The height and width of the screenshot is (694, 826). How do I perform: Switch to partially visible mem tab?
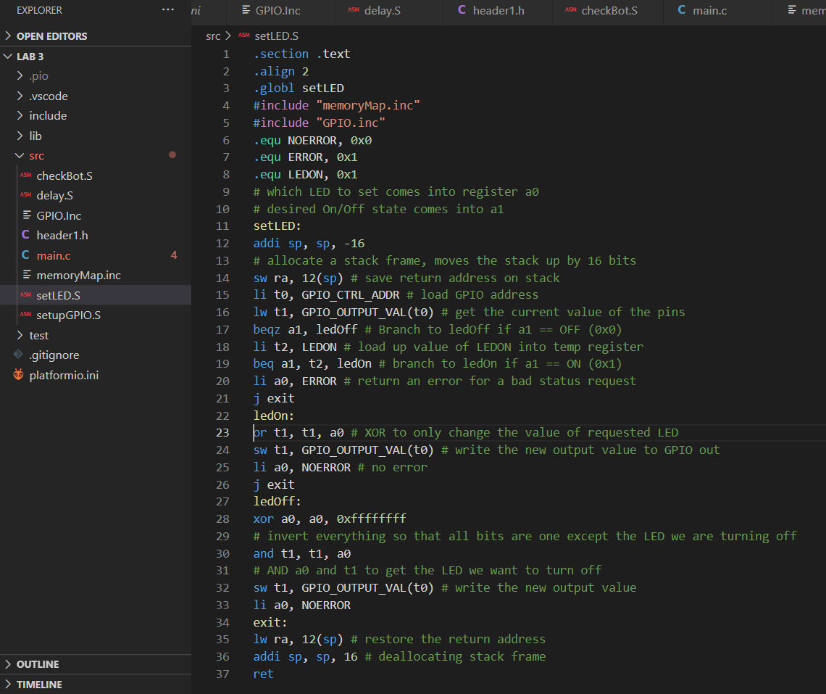(x=800, y=11)
